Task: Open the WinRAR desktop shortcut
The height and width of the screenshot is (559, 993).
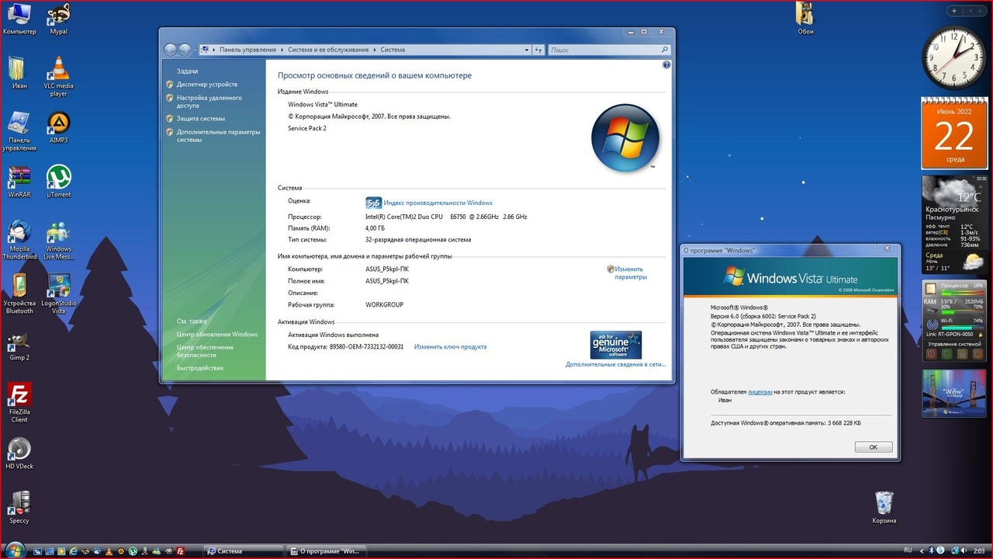Action: pos(19,182)
